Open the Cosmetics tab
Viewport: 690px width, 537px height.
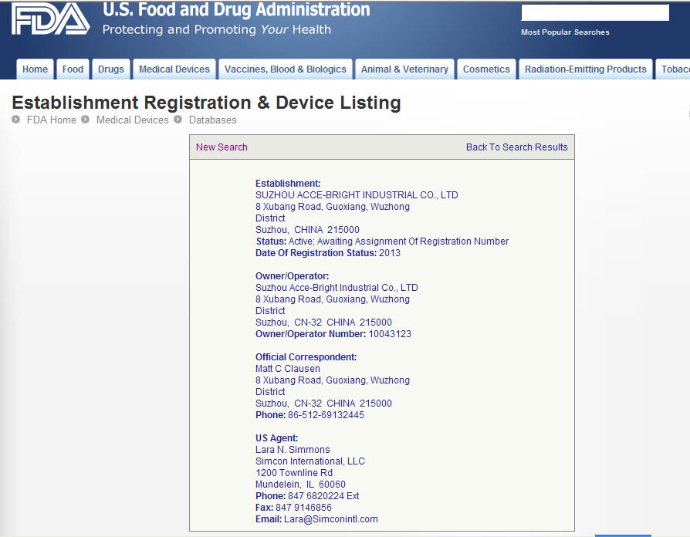(486, 69)
